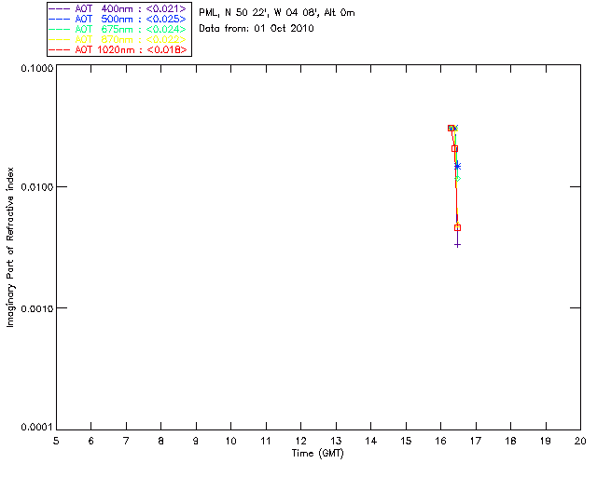
Task: Click the x-axis tick label 20
Action: pyautogui.click(x=580, y=441)
